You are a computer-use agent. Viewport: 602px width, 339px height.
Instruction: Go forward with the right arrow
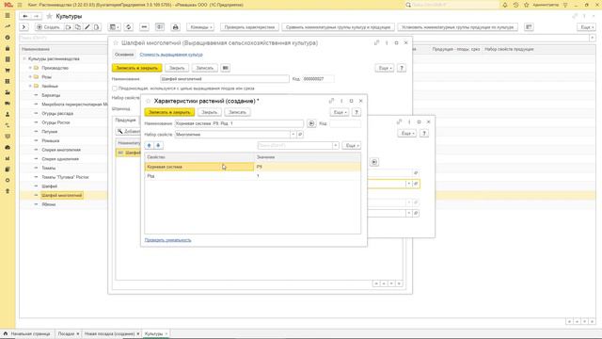[36, 16]
